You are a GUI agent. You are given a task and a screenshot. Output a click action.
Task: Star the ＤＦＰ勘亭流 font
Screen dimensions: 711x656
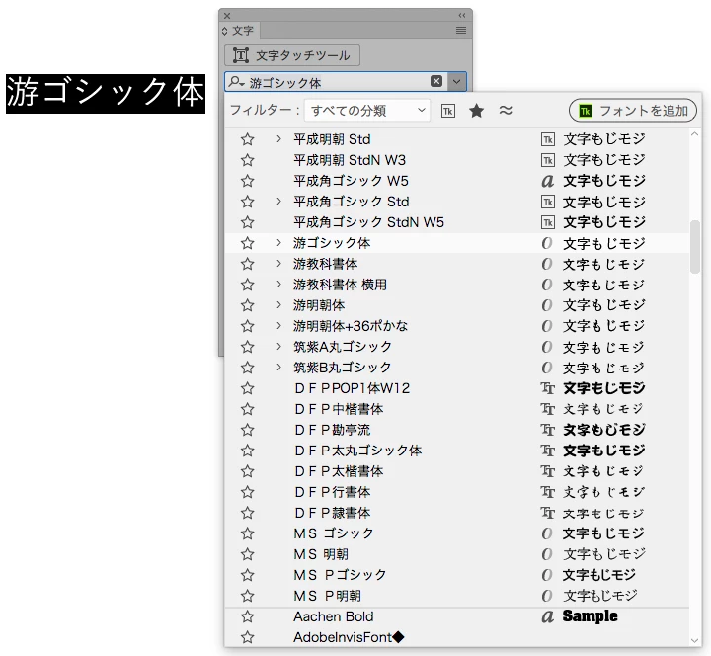tap(247, 430)
